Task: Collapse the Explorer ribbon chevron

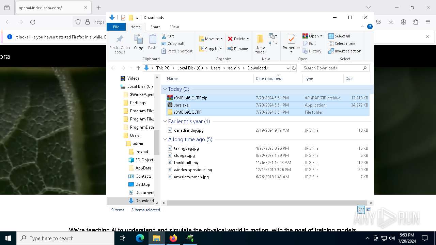Action: point(362,27)
